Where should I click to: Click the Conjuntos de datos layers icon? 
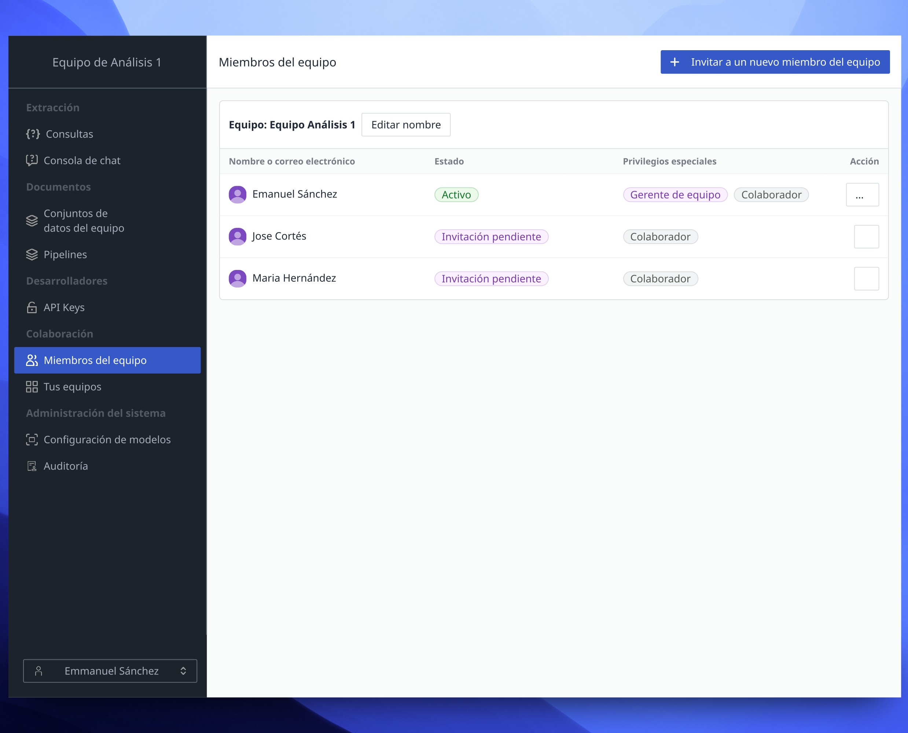click(x=32, y=221)
